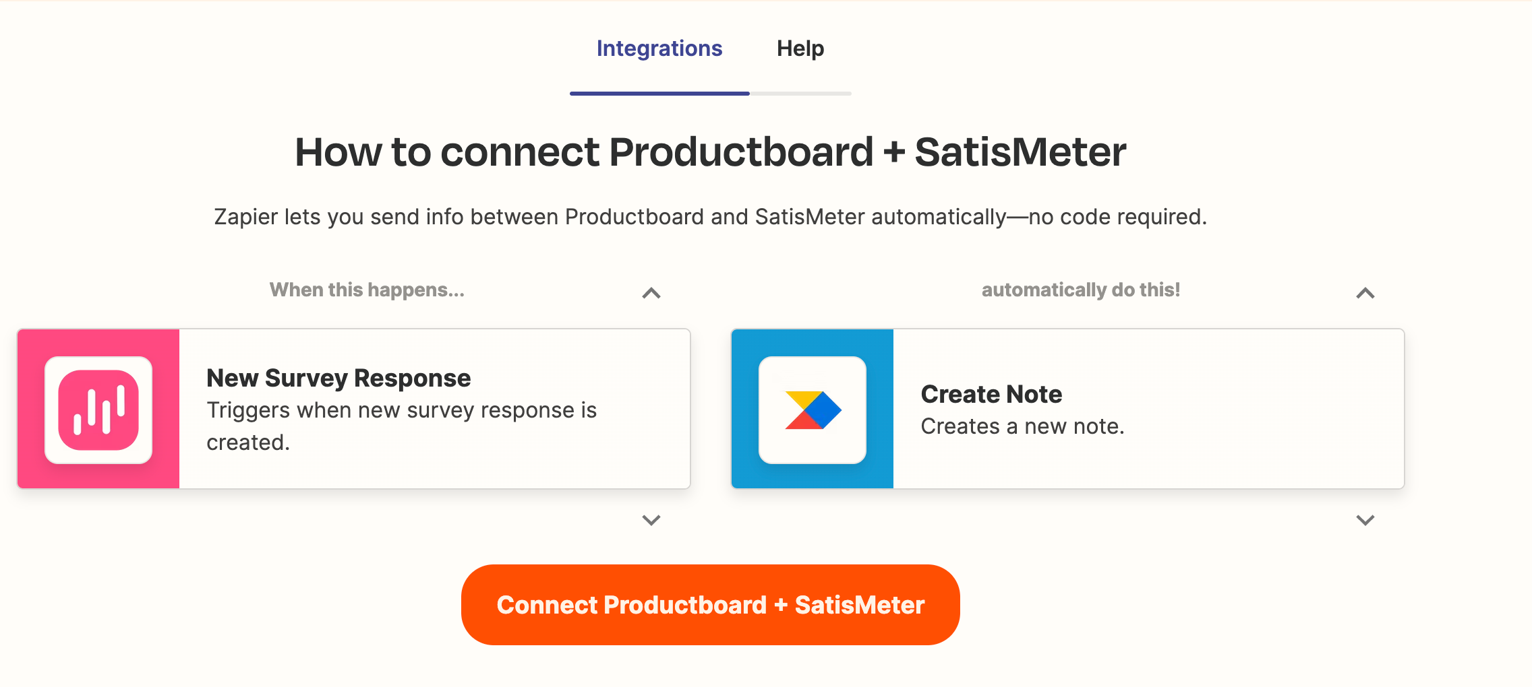Image resolution: width=1532 pixels, height=687 pixels.
Task: Click the 'When this happens...' label
Action: pos(367,290)
